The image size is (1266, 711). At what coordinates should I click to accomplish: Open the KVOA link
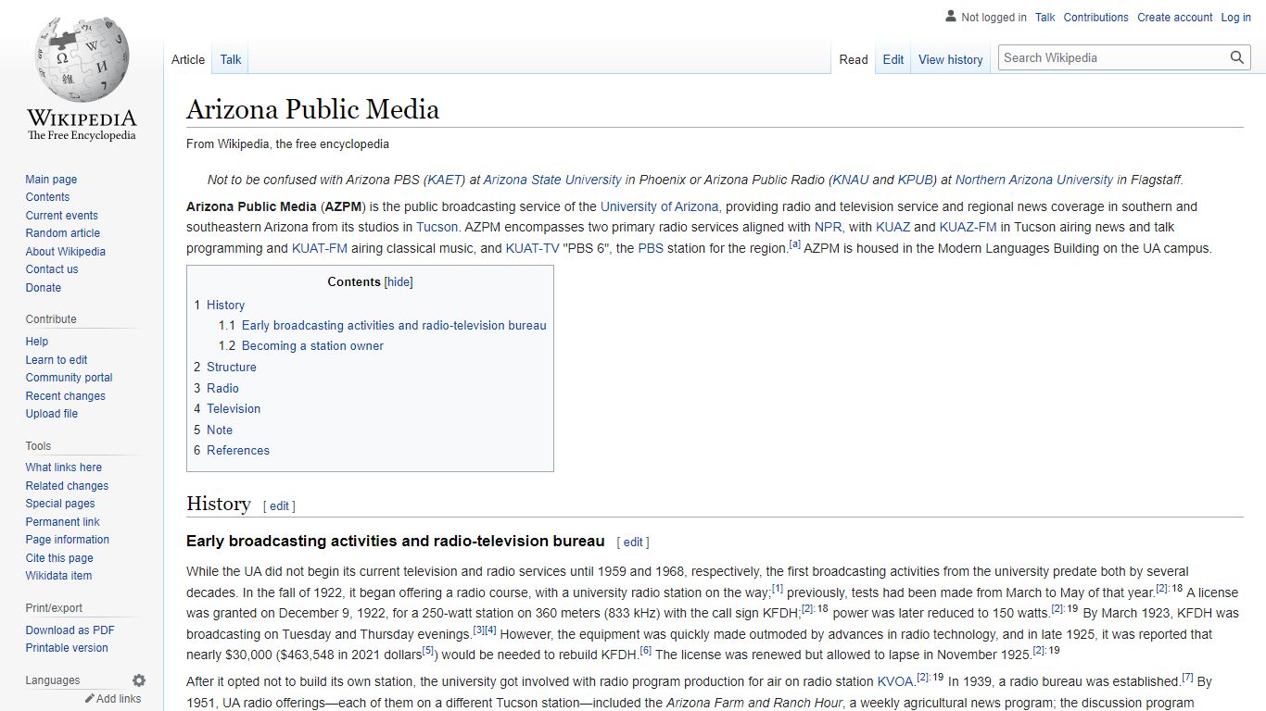pos(895,681)
